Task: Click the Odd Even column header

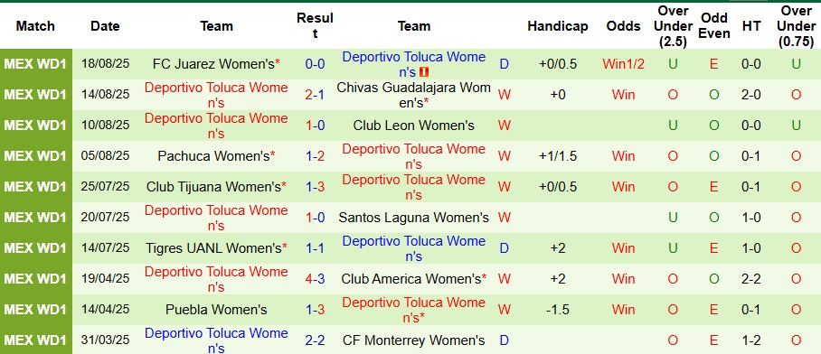Action: [714, 26]
